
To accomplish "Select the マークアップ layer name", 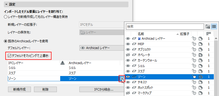I will (x=145, y=93).
